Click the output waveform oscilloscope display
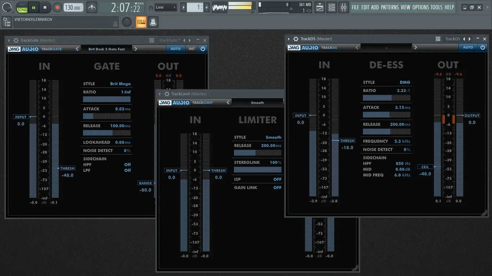This screenshot has width=492, height=276. 219,7
